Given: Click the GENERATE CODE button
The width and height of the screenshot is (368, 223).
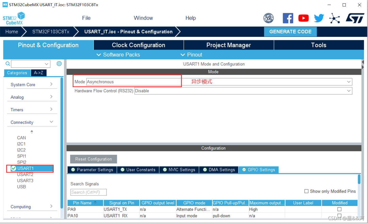Looking at the screenshot, I should point(290,32).
